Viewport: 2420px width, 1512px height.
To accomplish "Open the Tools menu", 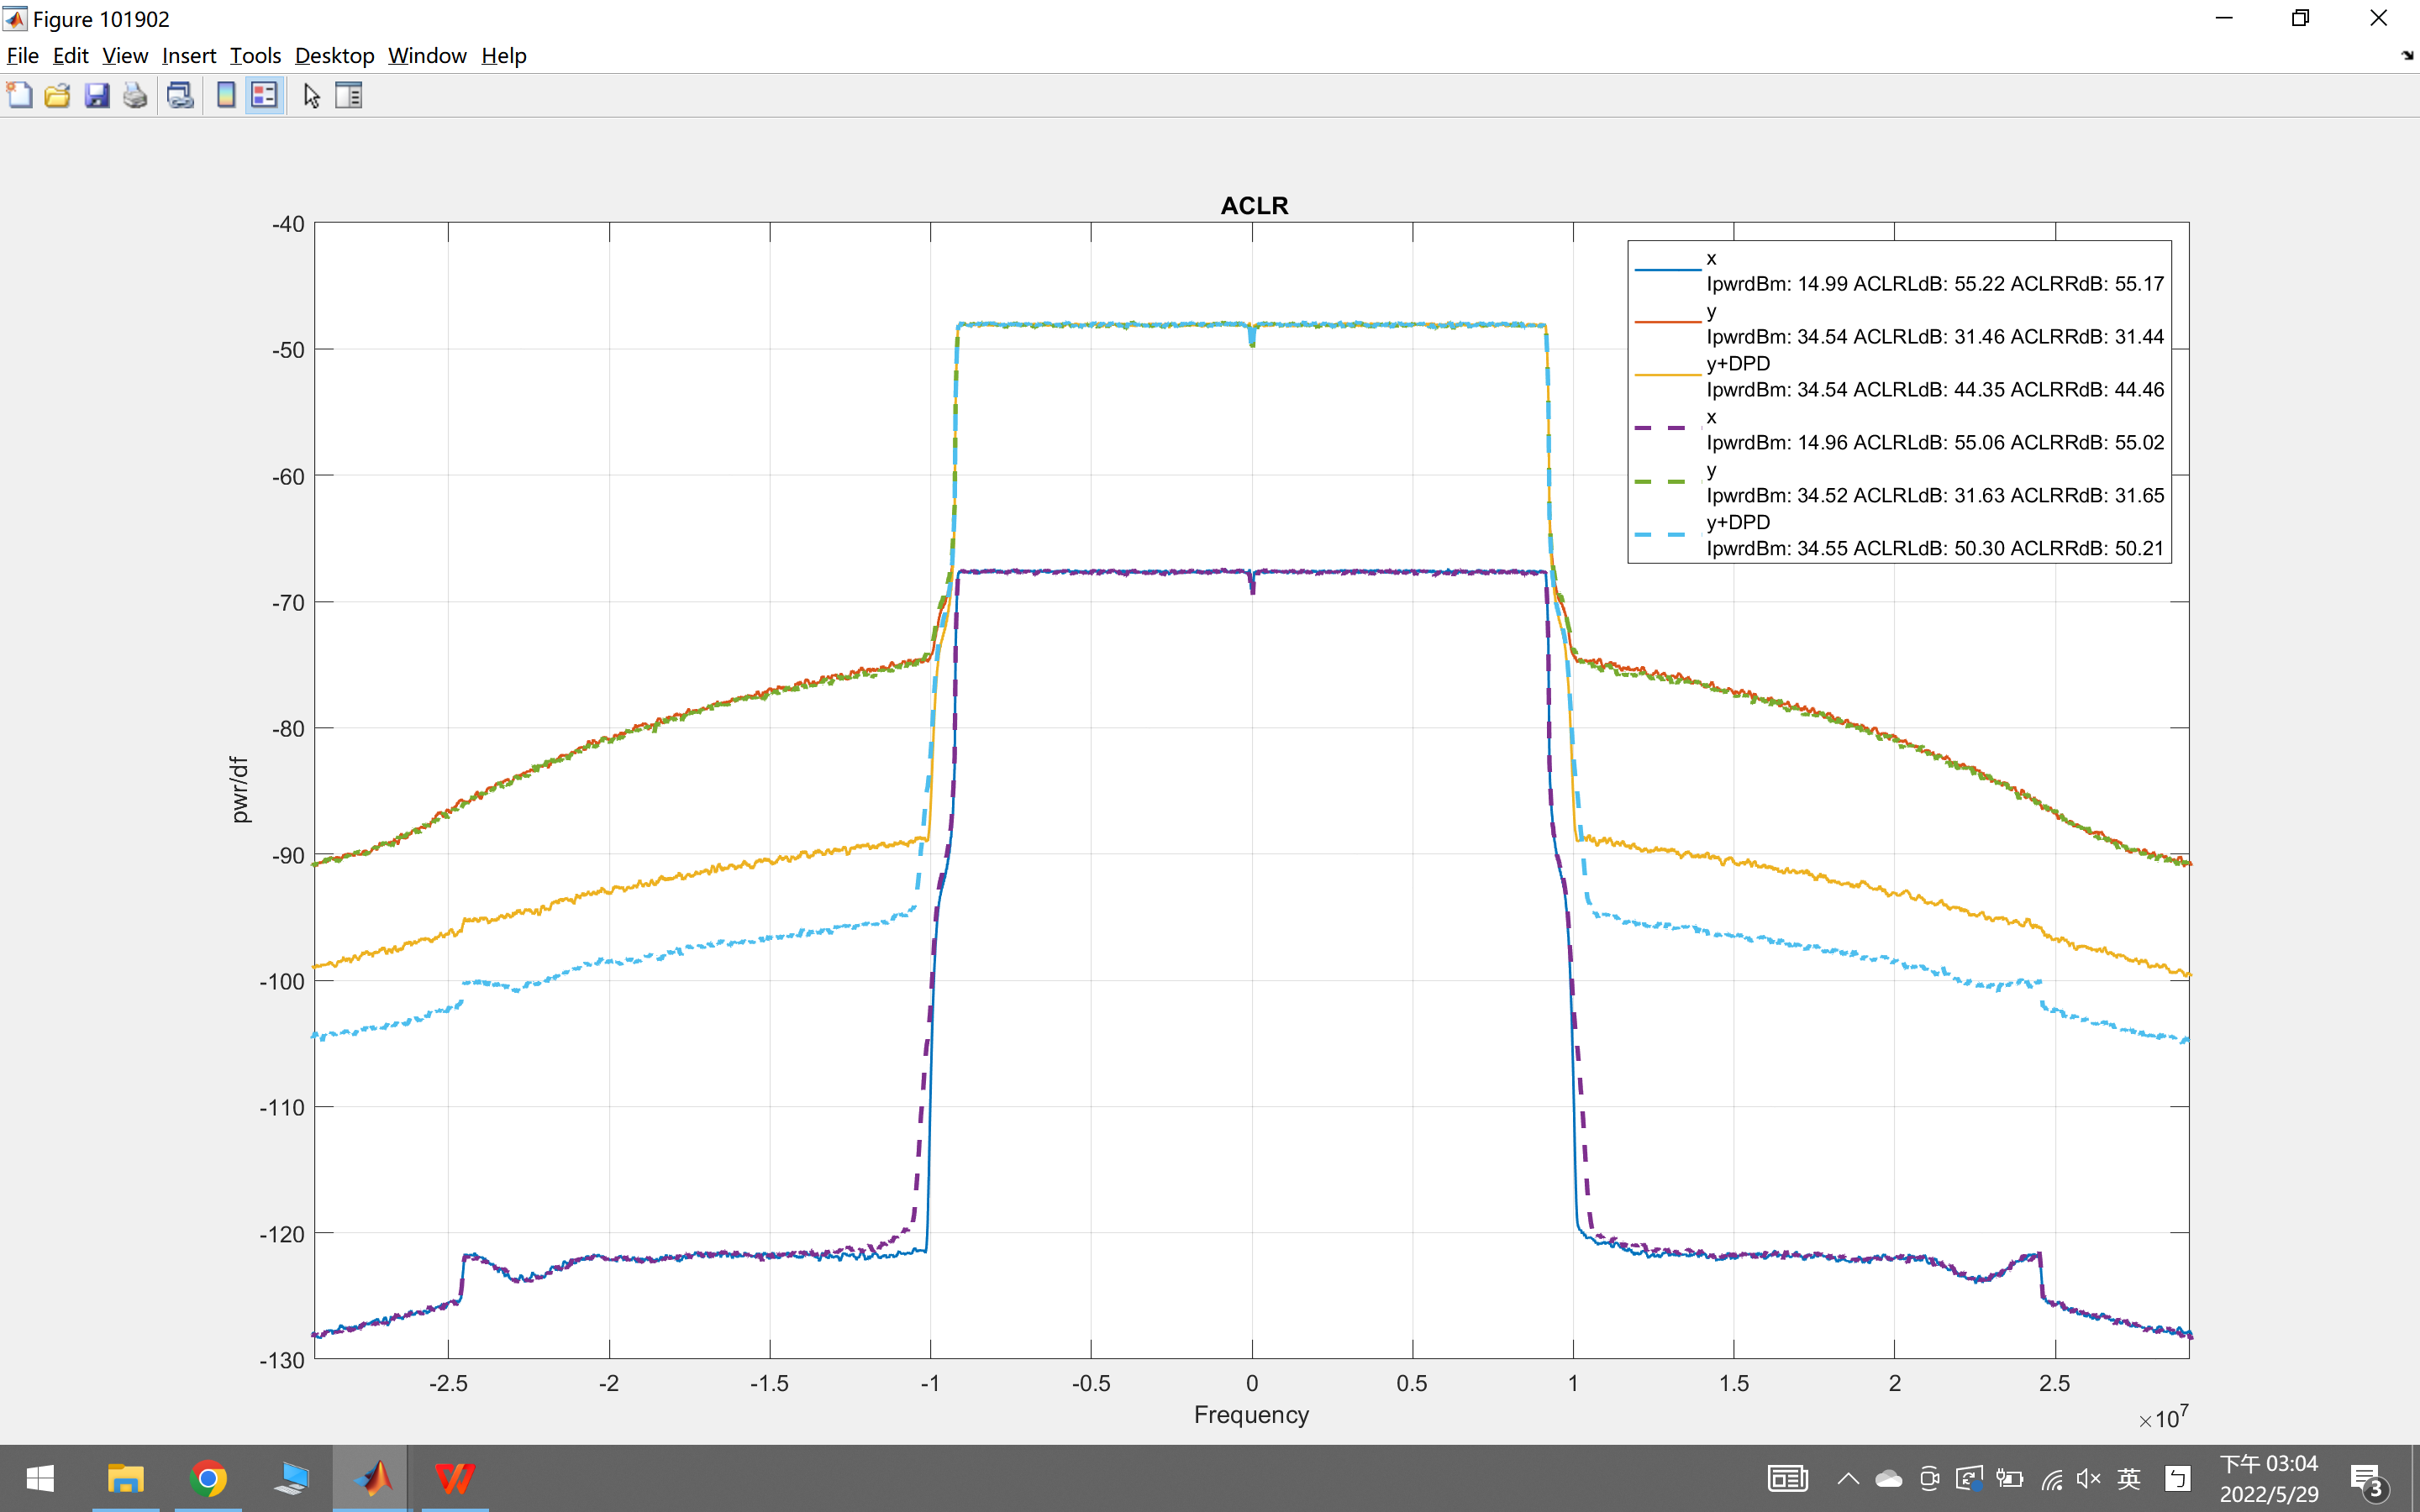I will [x=255, y=56].
